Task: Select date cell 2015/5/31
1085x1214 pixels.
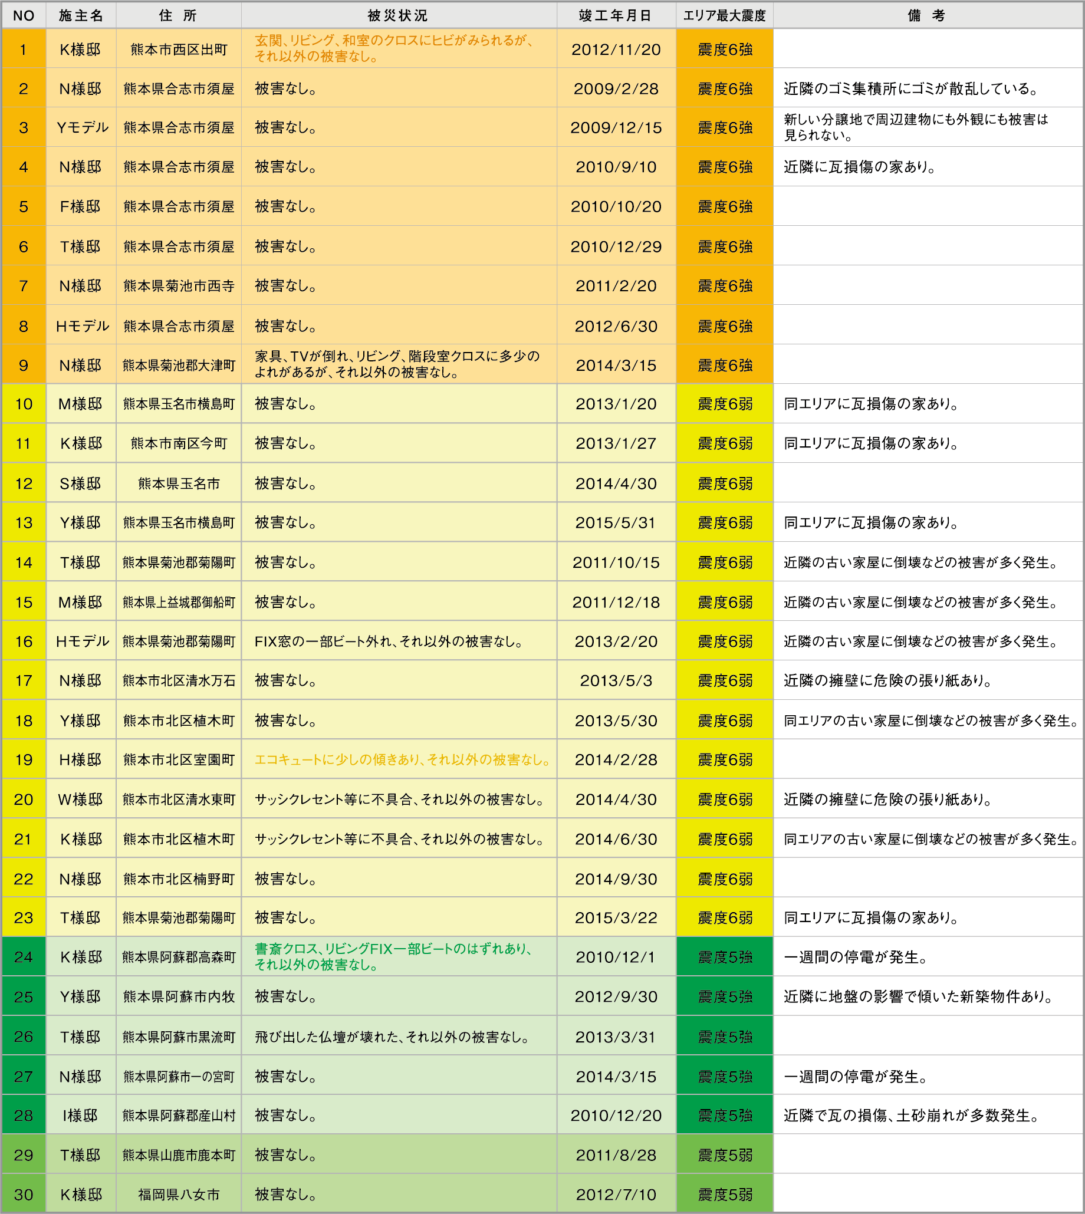Action: (616, 522)
